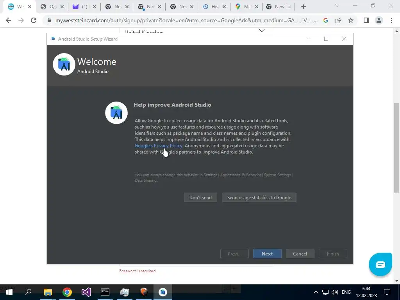400x300 pixels.
Task: Go forward in Chrome browser
Action: click(21, 20)
